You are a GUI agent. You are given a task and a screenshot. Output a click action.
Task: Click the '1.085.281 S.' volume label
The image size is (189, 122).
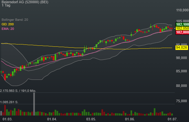pyautogui.click(x=9, y=102)
